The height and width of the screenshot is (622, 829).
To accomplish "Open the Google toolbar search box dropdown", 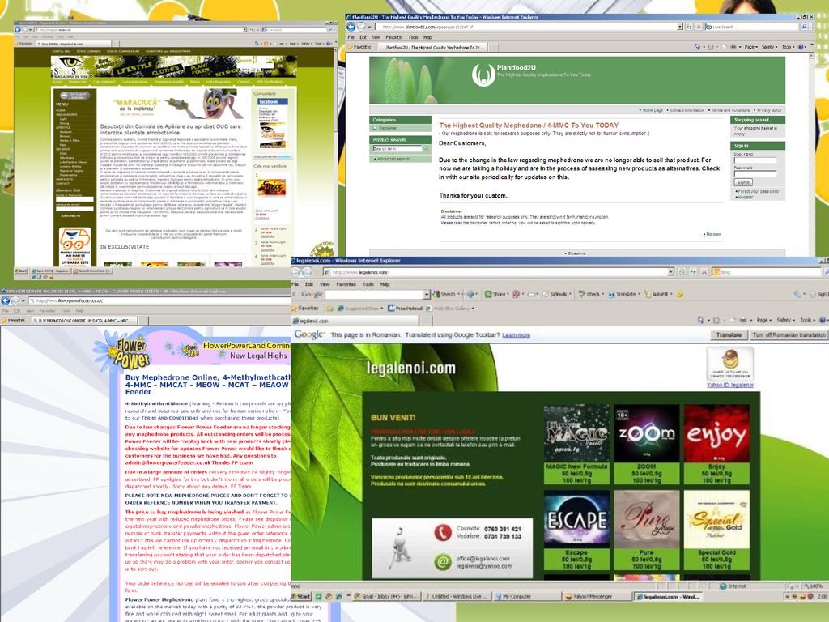I will click(x=427, y=294).
